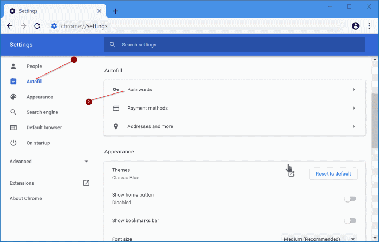
Task: Open a new tab with plus button
Action: [115, 11]
